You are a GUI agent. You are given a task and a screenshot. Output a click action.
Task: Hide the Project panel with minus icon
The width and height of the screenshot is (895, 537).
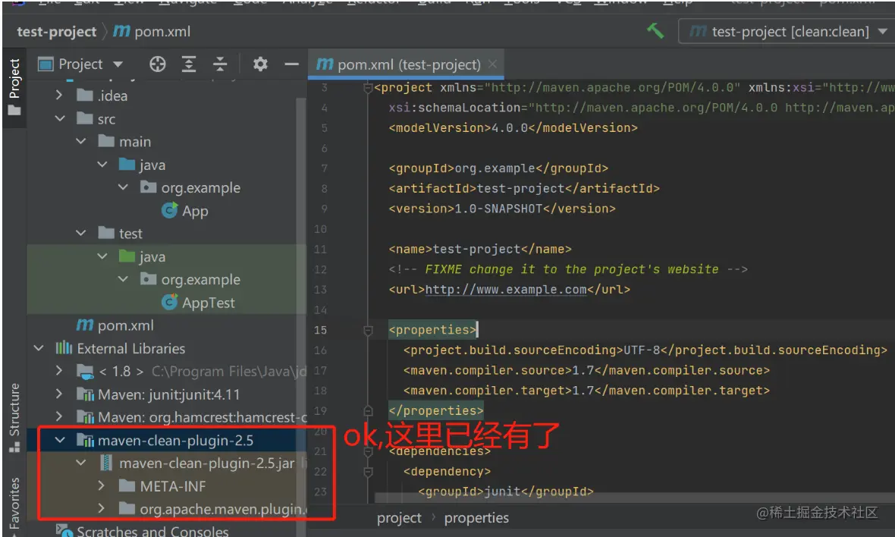point(292,64)
